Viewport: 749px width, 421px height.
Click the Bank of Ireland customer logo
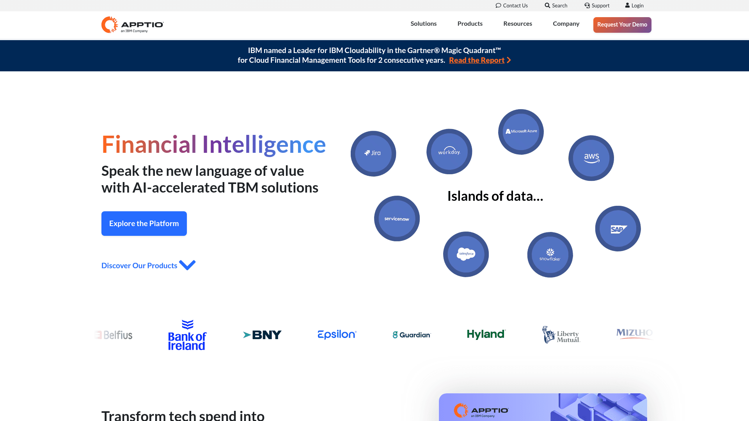[x=187, y=334]
